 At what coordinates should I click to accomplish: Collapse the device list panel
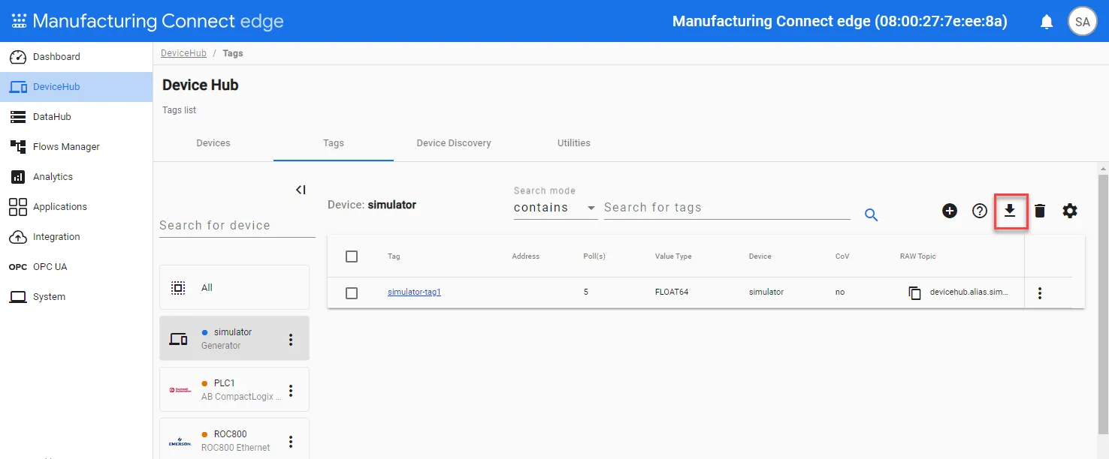click(301, 190)
